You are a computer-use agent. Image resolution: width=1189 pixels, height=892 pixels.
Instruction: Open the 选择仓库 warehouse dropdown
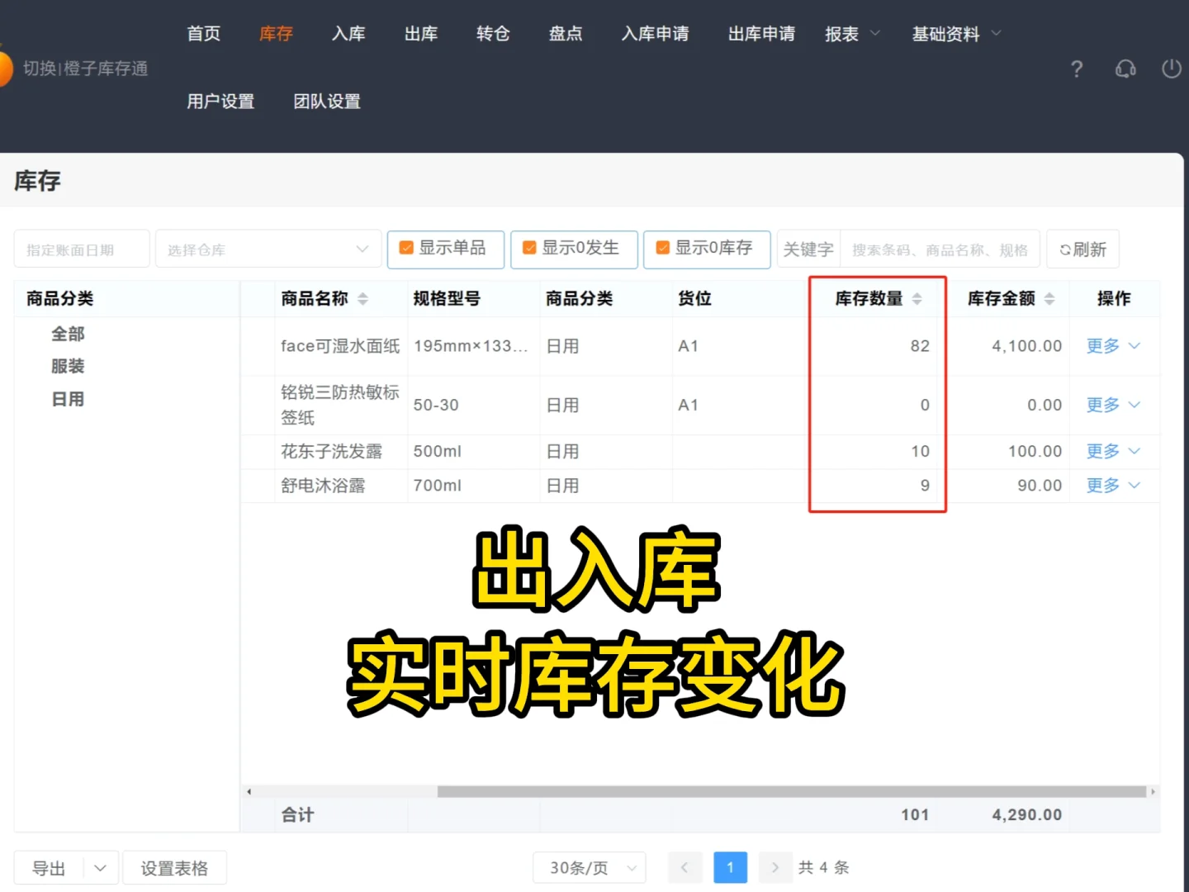pos(268,248)
